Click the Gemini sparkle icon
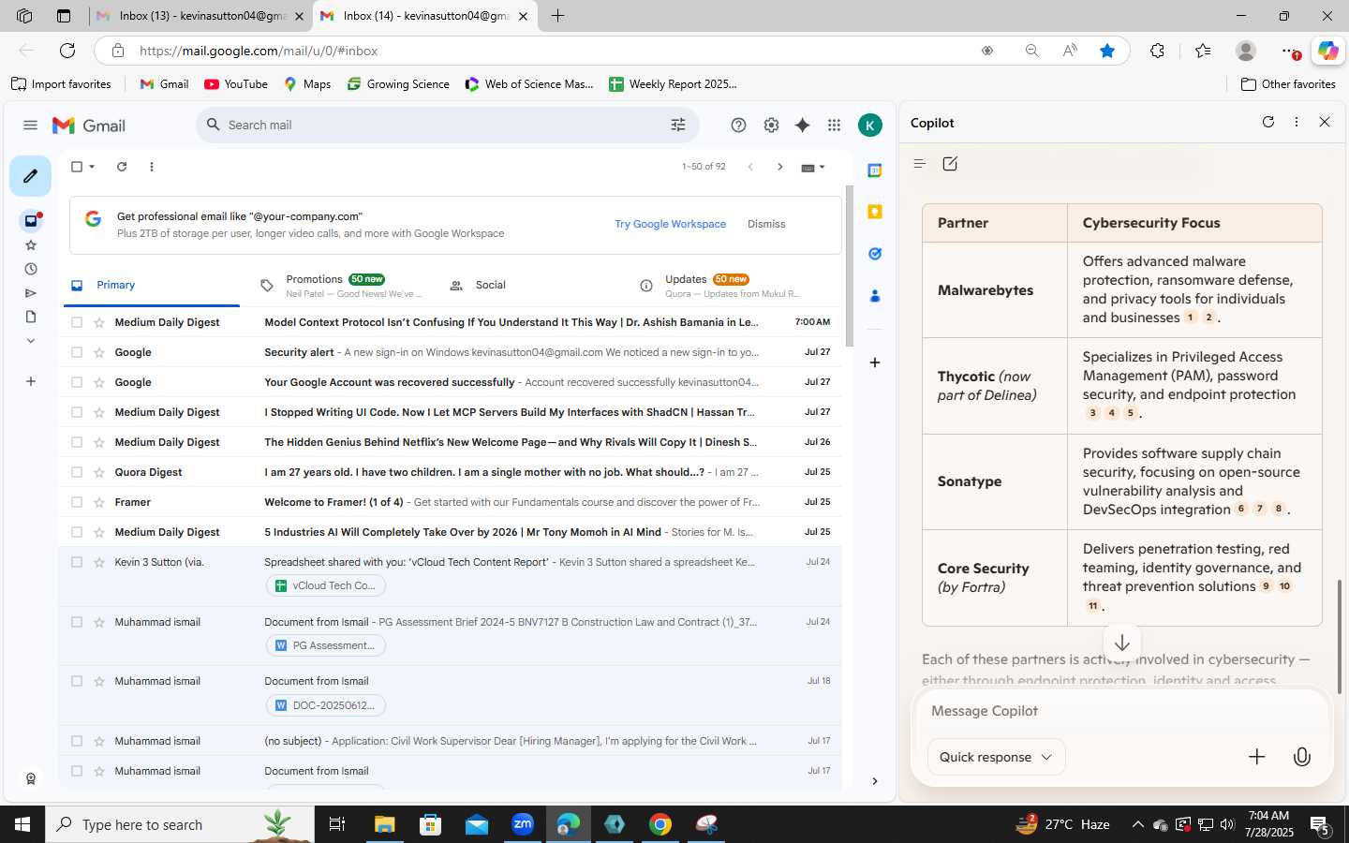The width and height of the screenshot is (1349, 843). pyautogui.click(x=803, y=126)
